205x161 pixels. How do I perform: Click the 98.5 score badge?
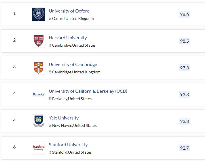(184, 41)
